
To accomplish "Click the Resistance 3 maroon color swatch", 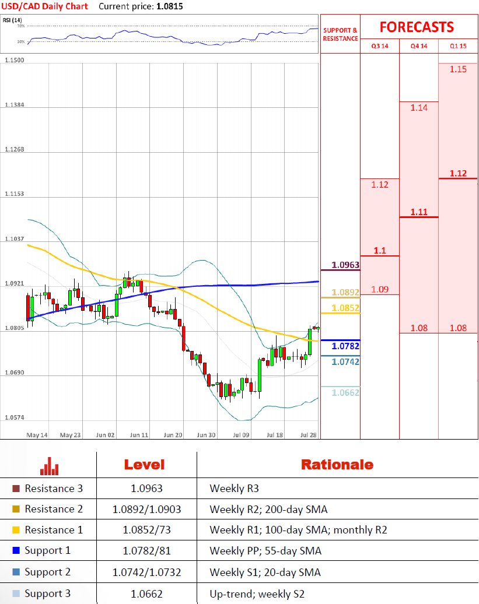I will click(16, 489).
